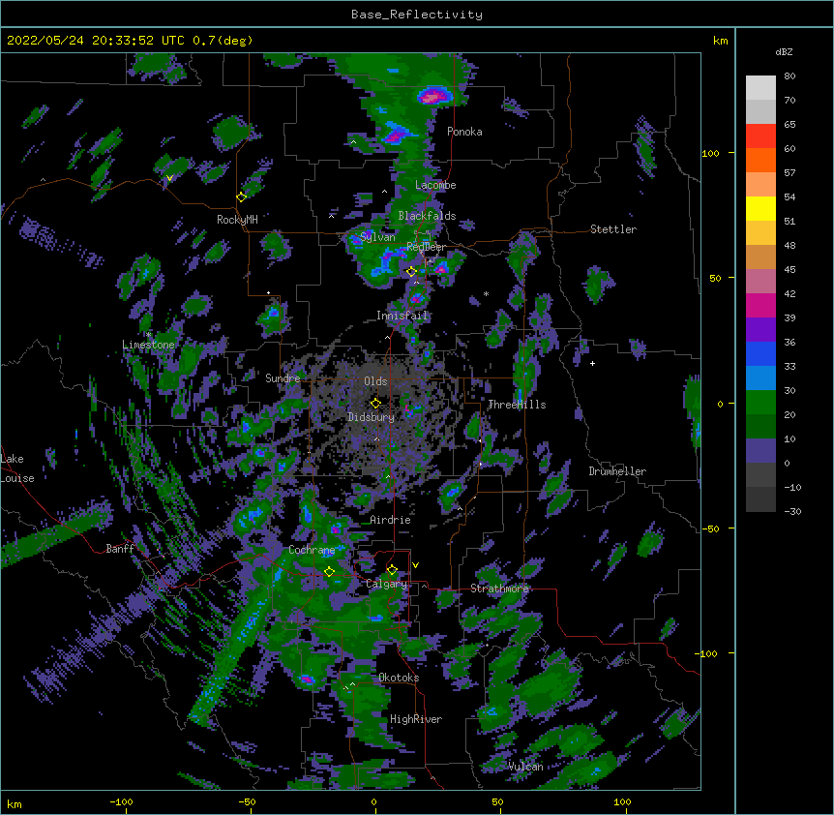Click the Base_Reflectivity title text

click(x=417, y=15)
